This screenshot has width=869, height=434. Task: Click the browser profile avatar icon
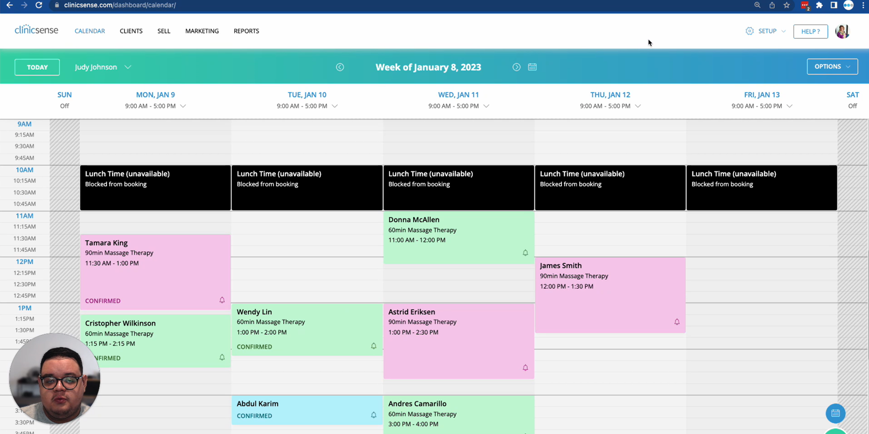[x=849, y=5]
